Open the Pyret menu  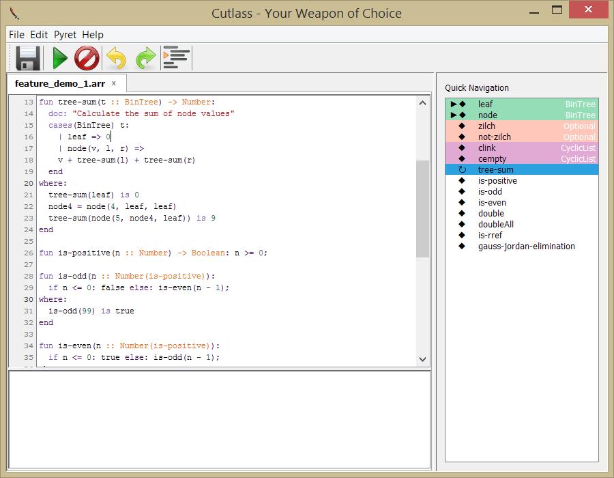(65, 34)
